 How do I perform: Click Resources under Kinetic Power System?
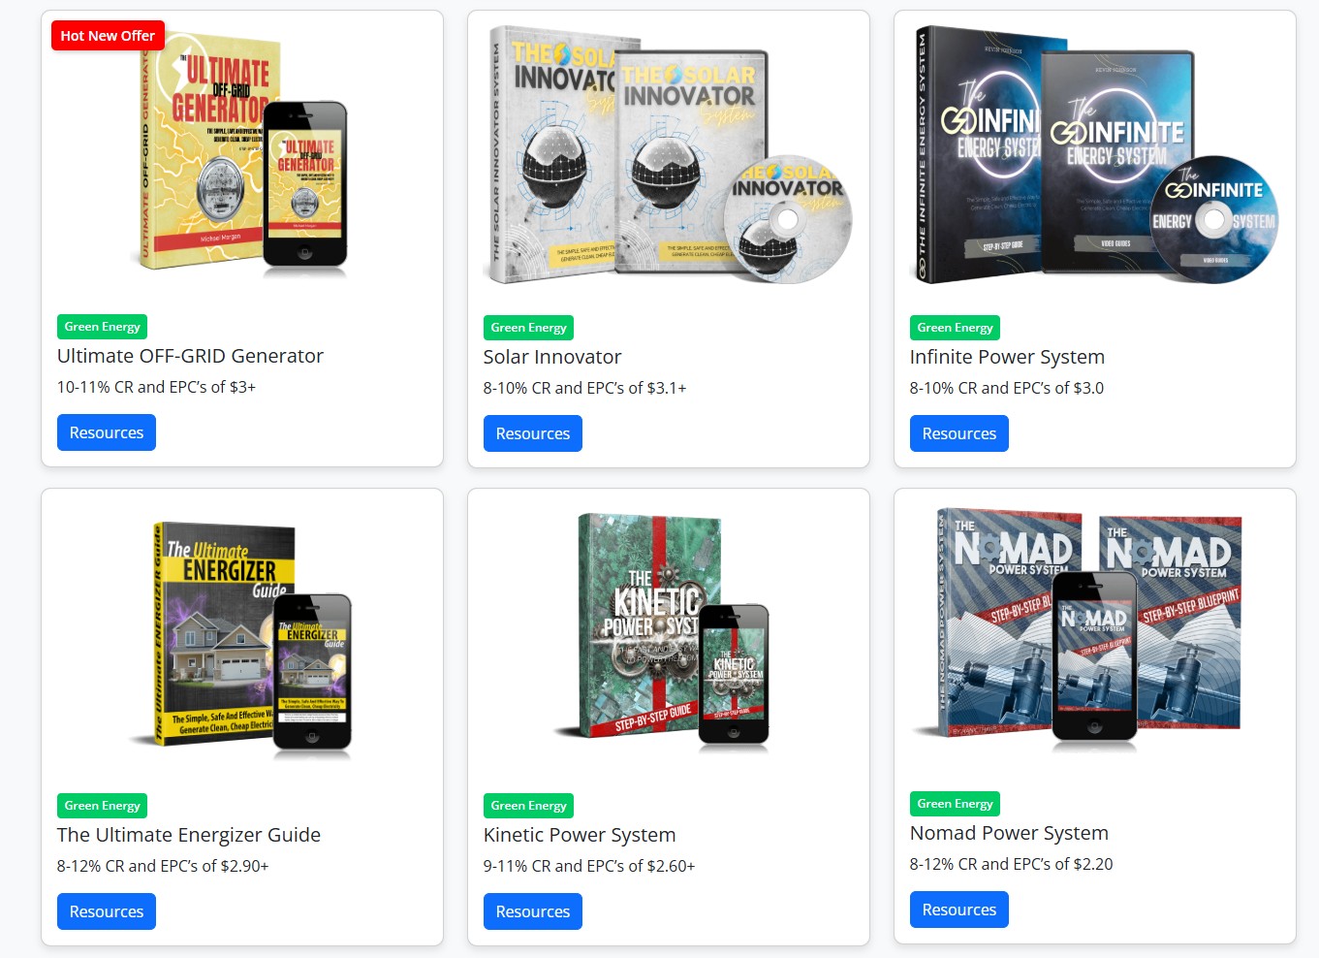point(533,911)
